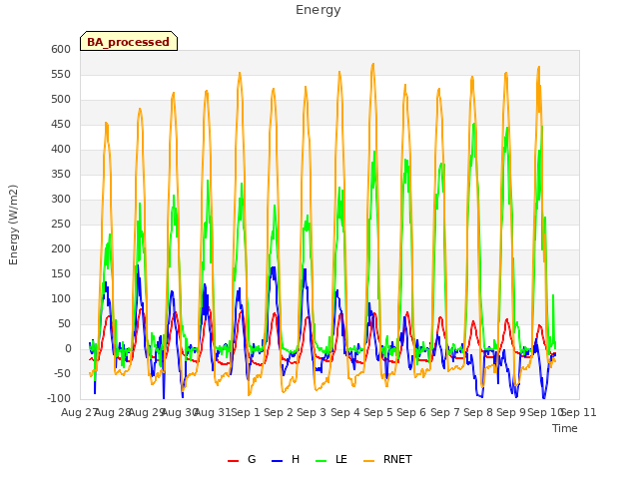Click the Sep 6 x-axis tick label
Image resolution: width=639 pixels, height=479 pixels.
[411, 412]
